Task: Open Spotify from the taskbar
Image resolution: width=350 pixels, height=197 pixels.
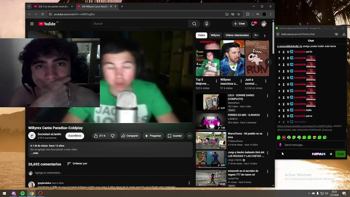Action: [22, 193]
